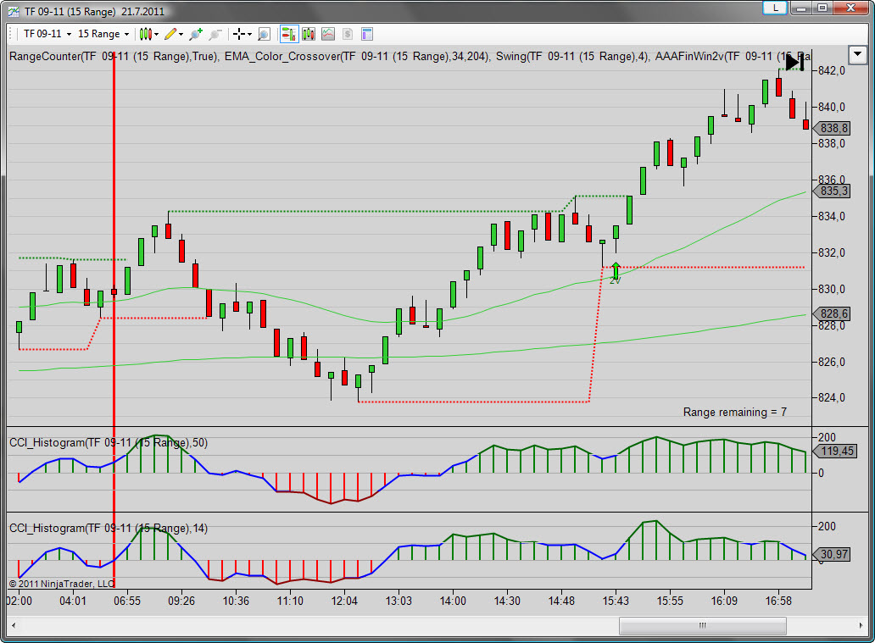Open the chart Properties icon
This screenshot has width=875, height=643.
click(x=366, y=34)
